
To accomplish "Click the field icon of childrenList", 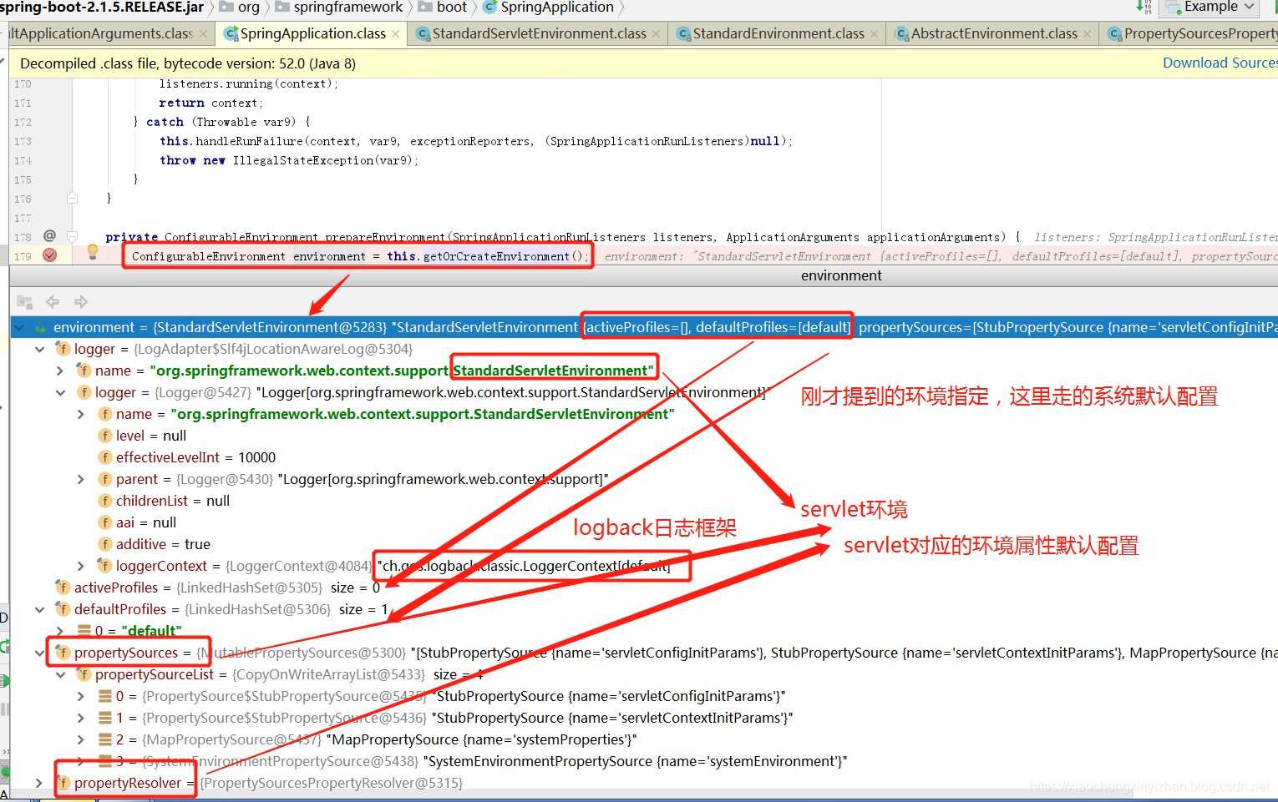I will [105, 501].
